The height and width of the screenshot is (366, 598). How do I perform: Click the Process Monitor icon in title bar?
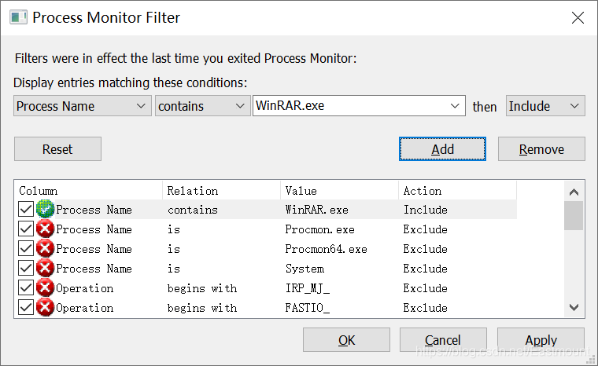click(17, 18)
